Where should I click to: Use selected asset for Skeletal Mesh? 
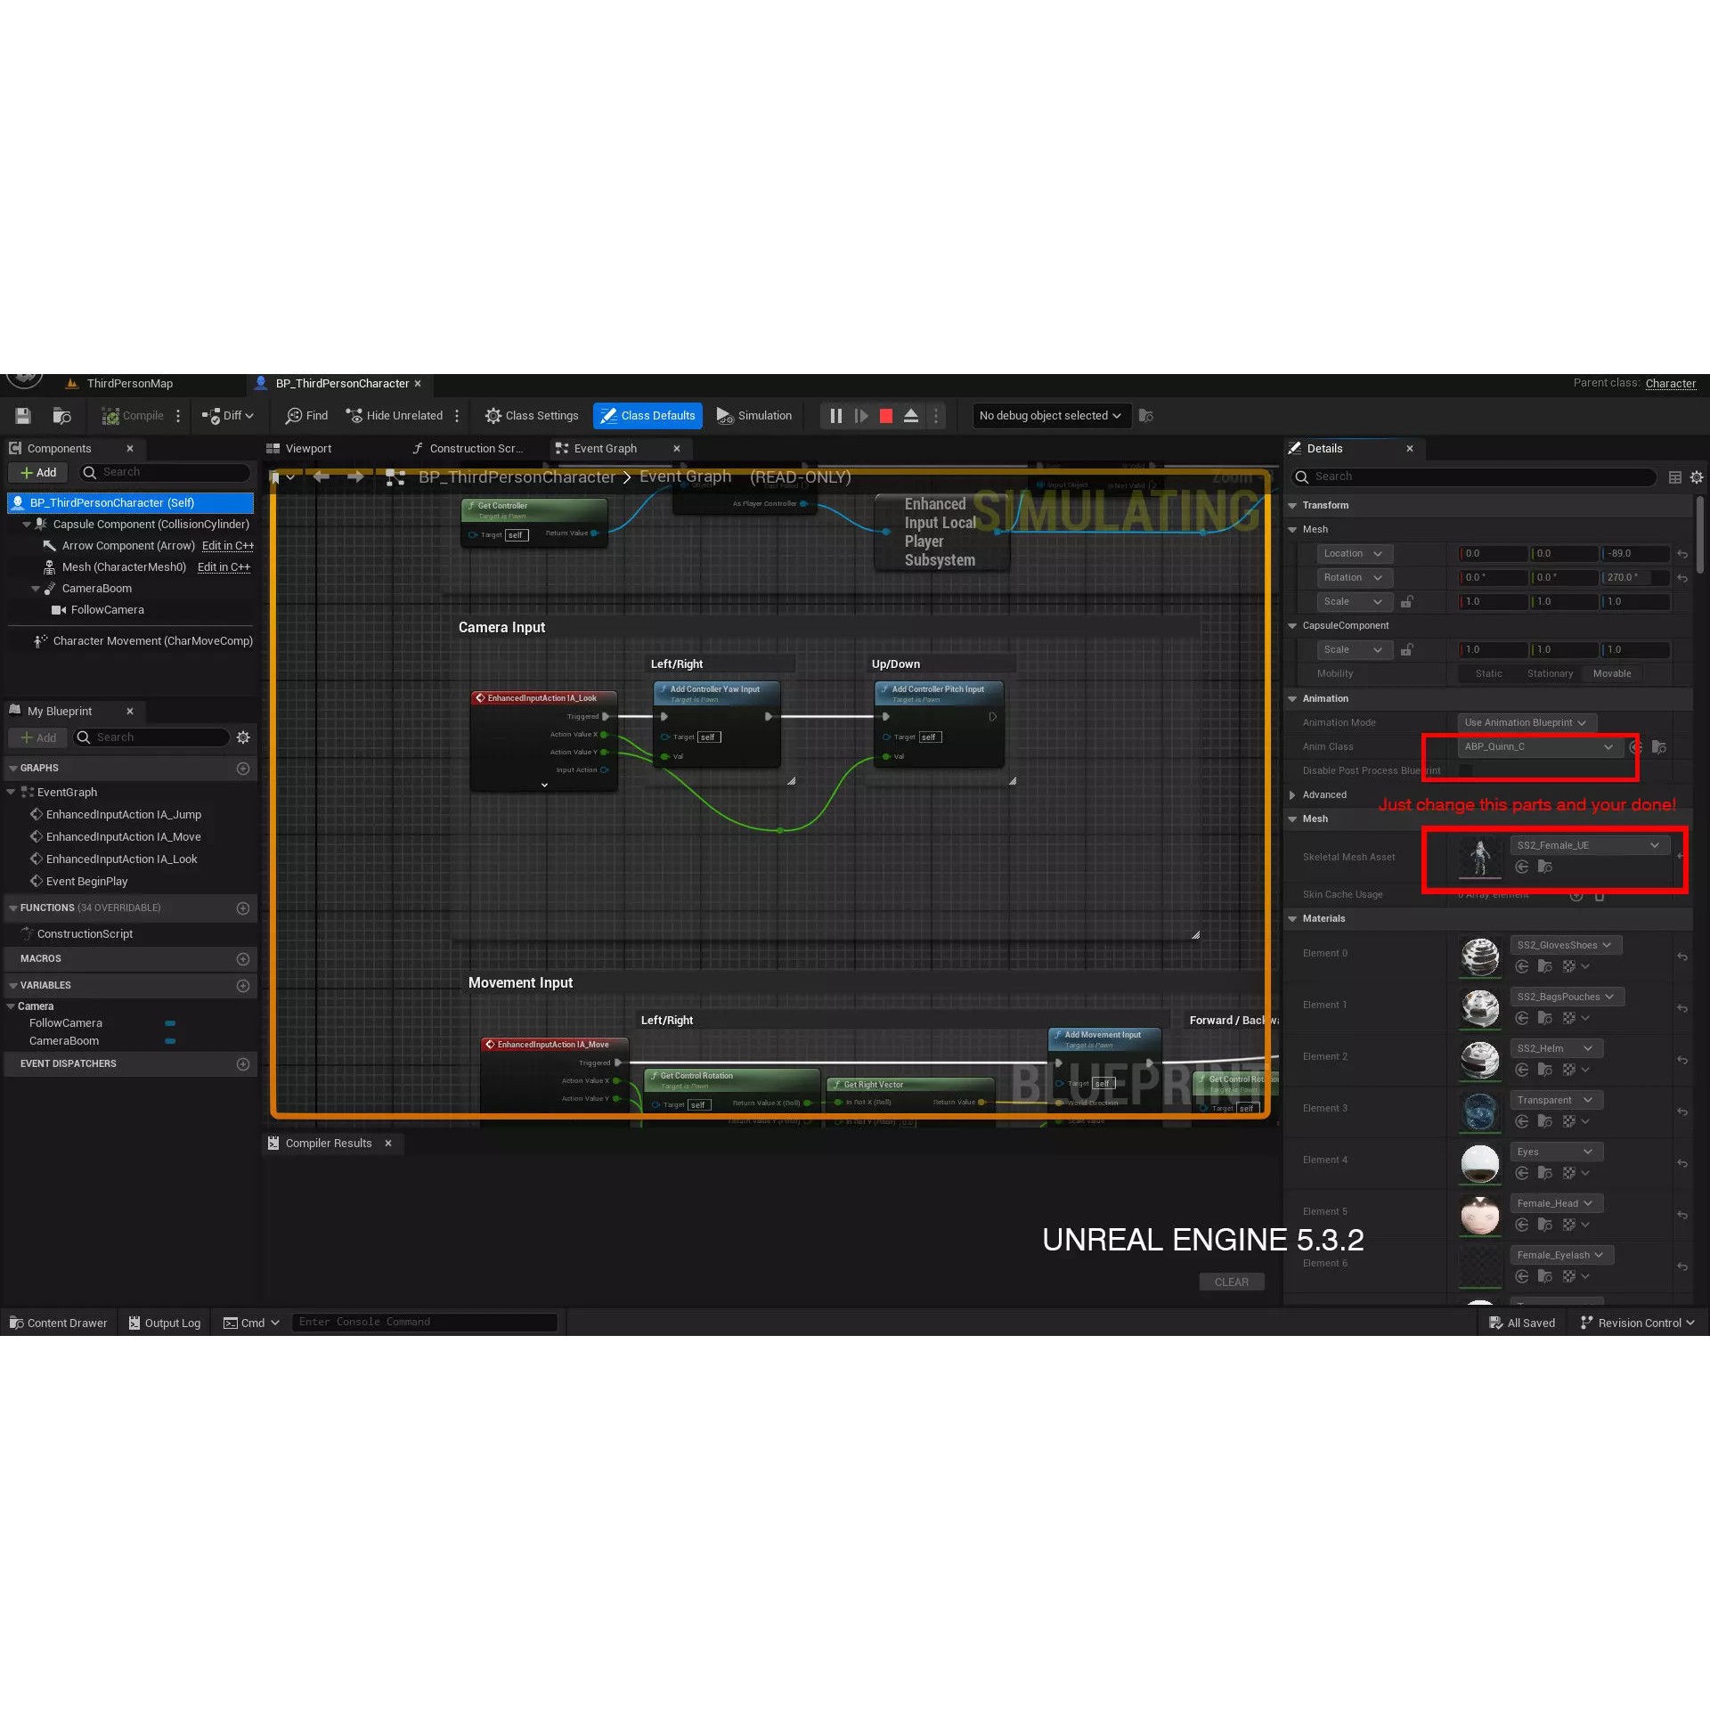1522,867
